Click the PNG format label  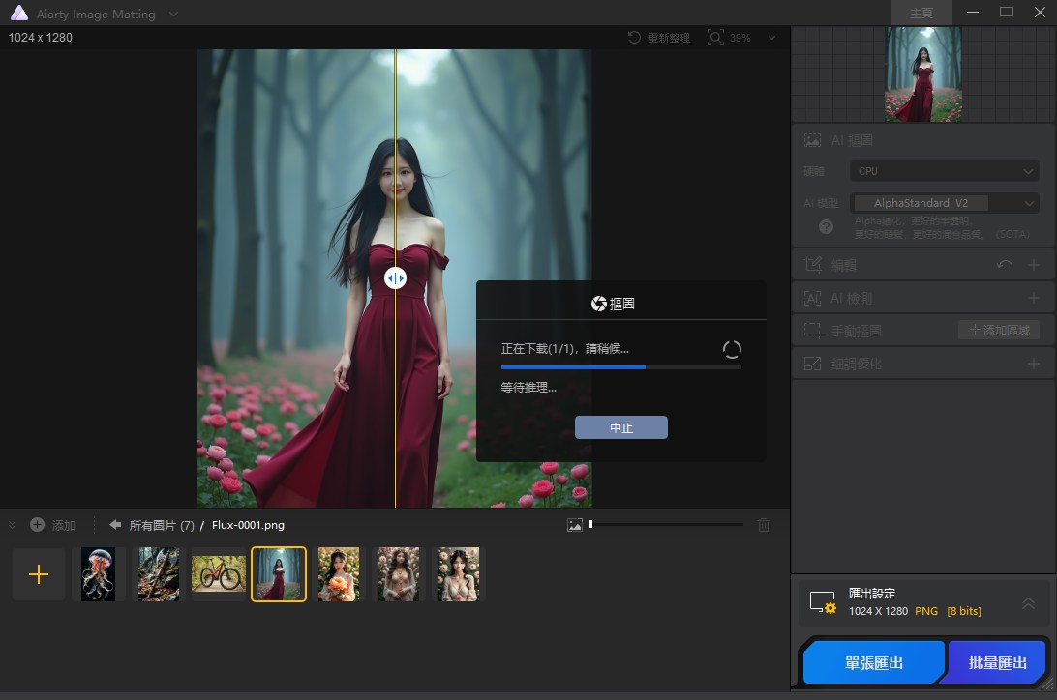click(926, 611)
